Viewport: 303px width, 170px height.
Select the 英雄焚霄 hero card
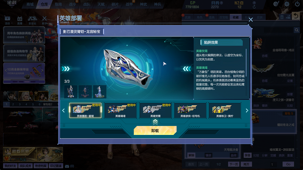(155, 110)
